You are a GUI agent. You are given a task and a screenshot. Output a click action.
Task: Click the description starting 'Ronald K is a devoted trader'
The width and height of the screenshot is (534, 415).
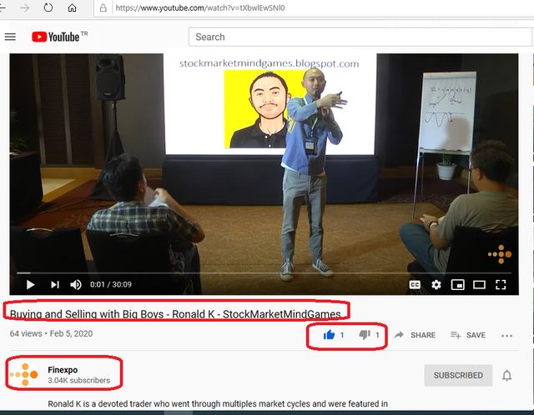(218, 404)
